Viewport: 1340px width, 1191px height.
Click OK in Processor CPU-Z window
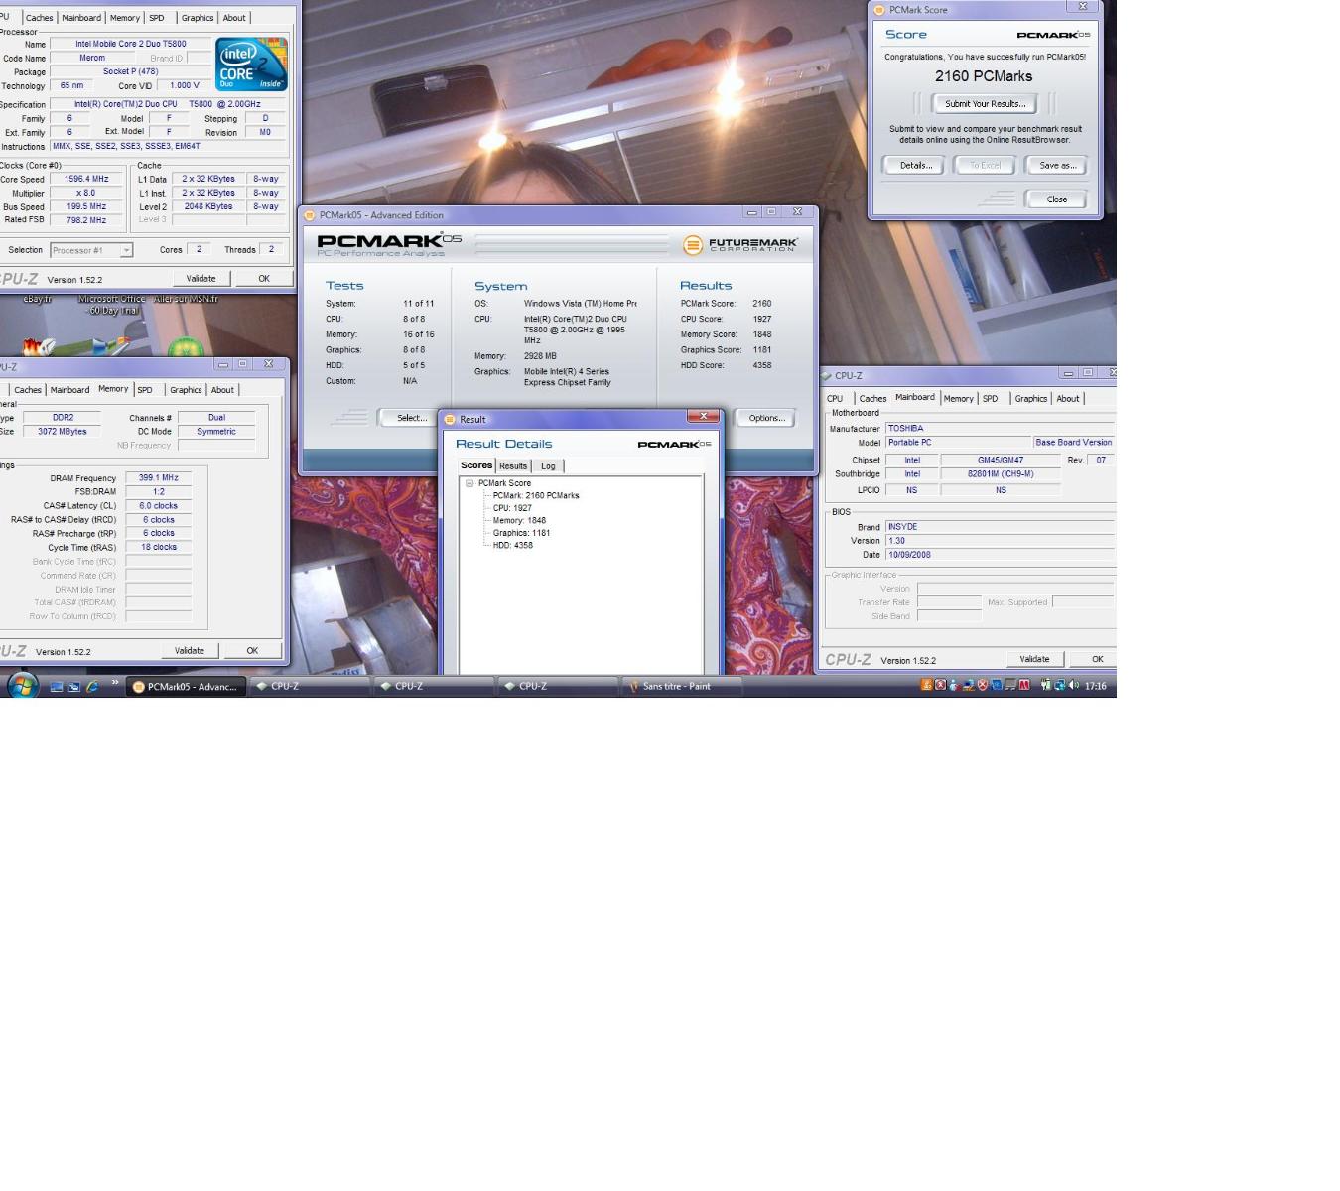(x=264, y=279)
